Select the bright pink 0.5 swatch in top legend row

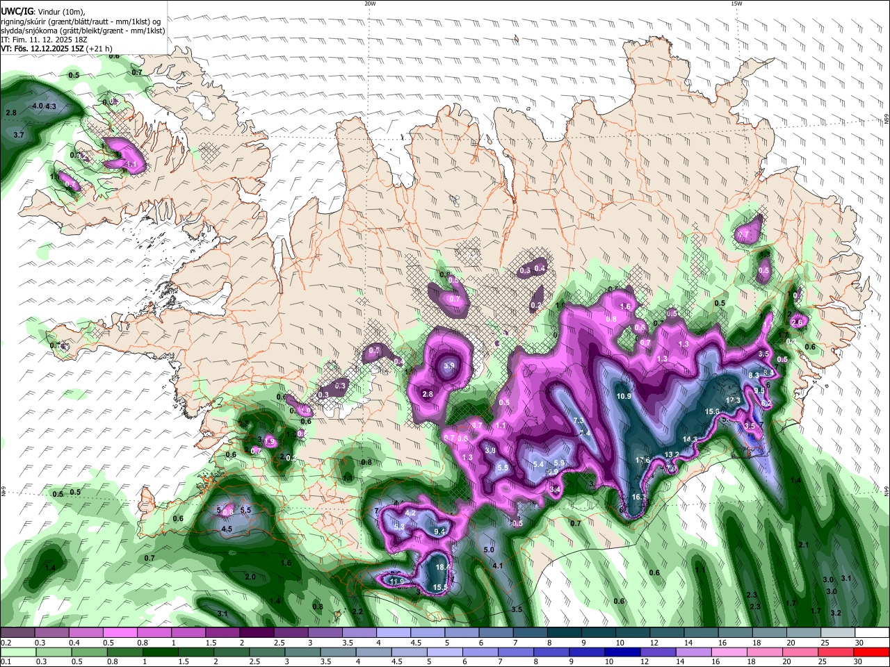[120, 633]
